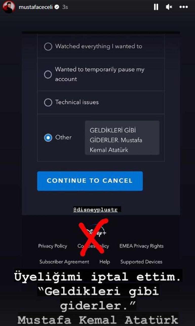This screenshot has width=195, height=326.
Task: Open the three-dot more options menu
Action: tap(184, 7)
